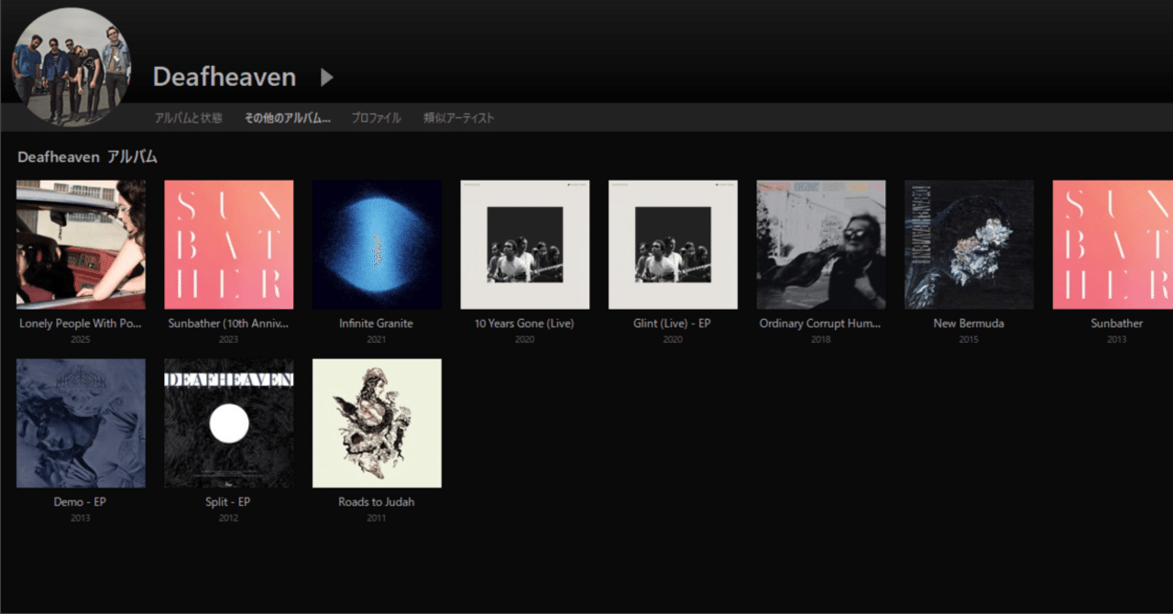This screenshot has height=614, width=1173.
Task: Click the 'Deafheaven アルバム' section heading
Action: pos(87,157)
